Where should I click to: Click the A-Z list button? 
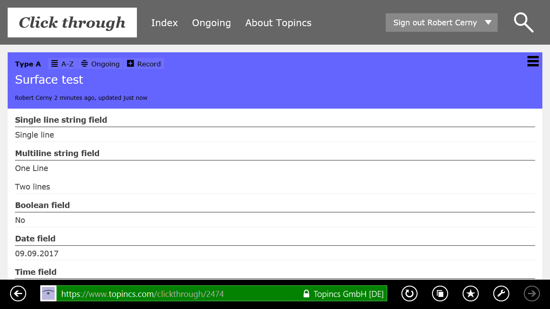62,64
